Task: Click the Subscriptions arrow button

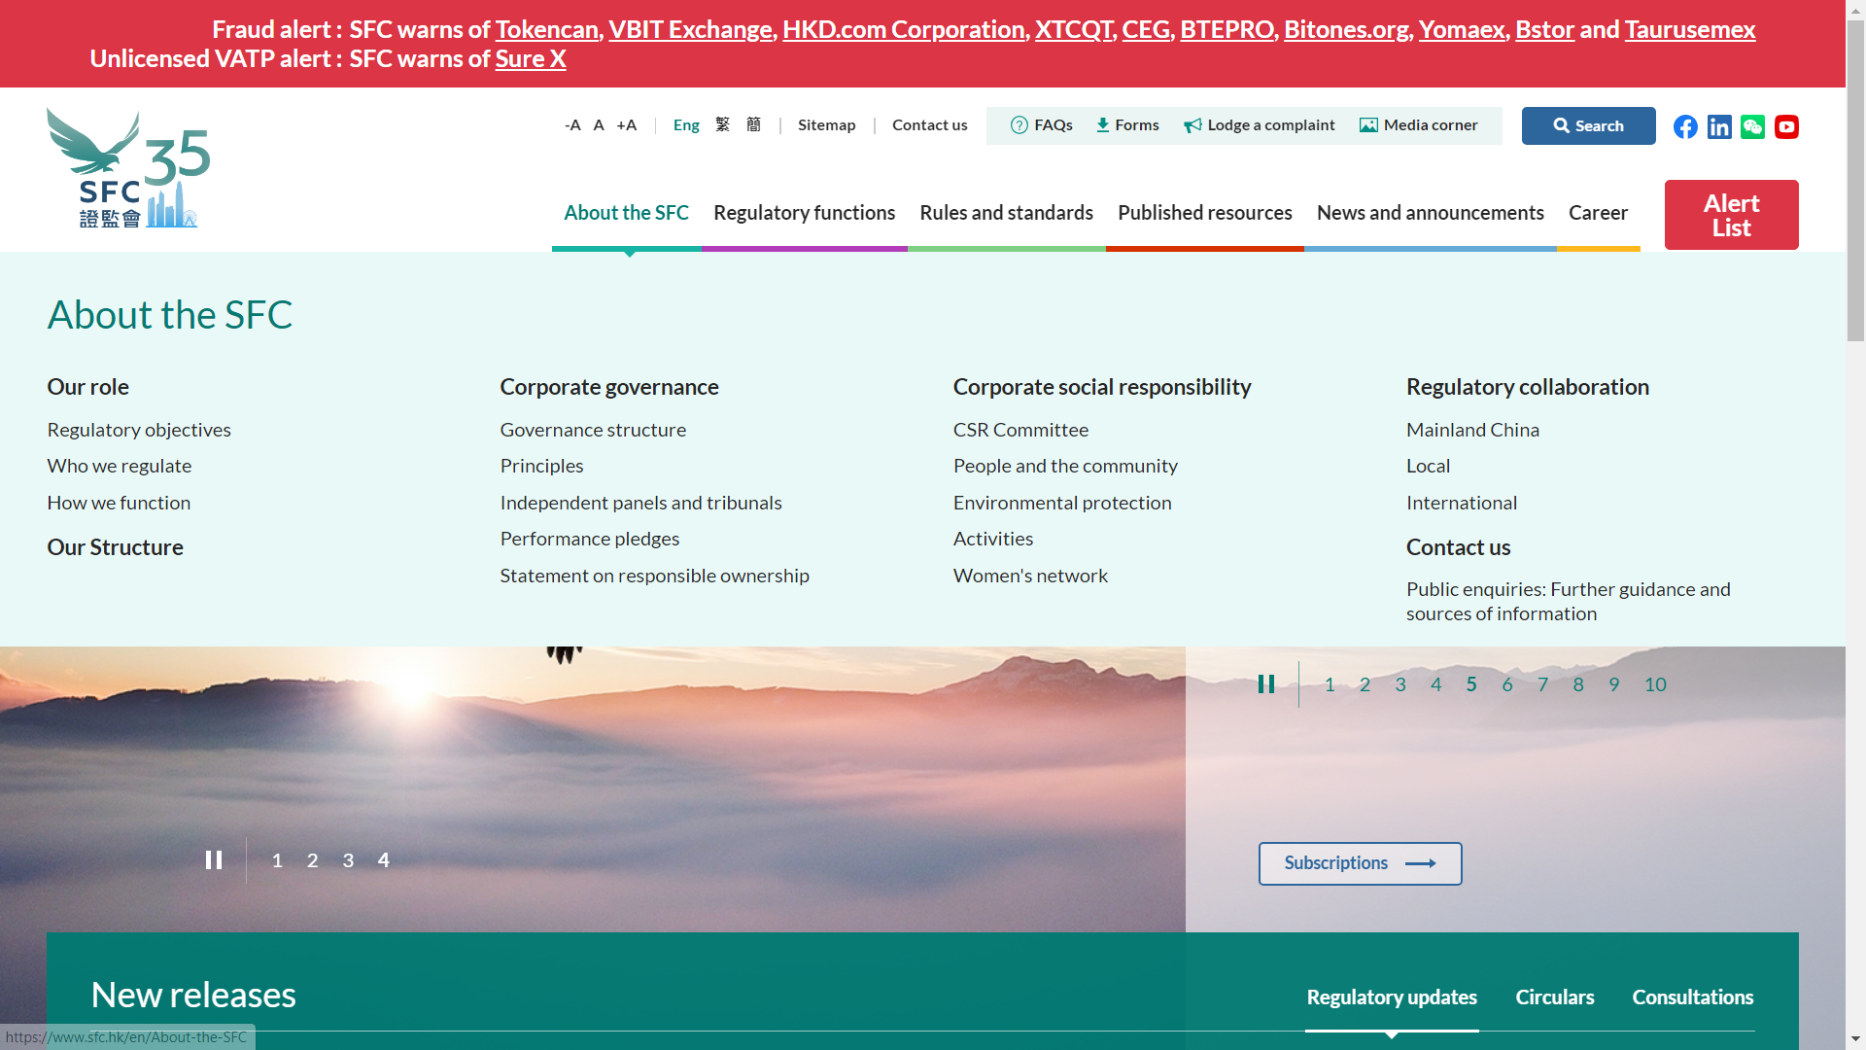Action: [x=1361, y=863]
